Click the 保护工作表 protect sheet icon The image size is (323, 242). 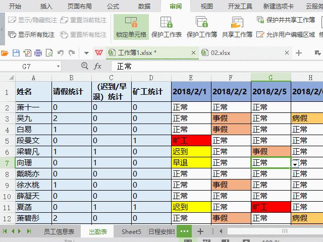point(167,22)
